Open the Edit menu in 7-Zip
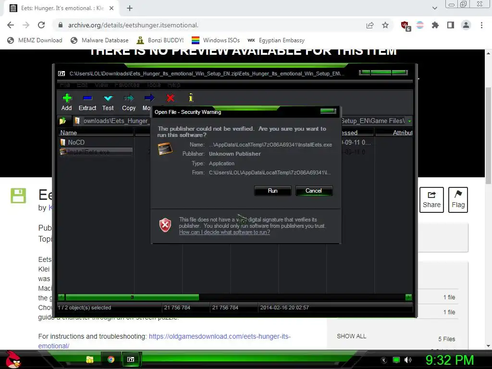Screen dimensions: 492x369 click(x=82, y=85)
